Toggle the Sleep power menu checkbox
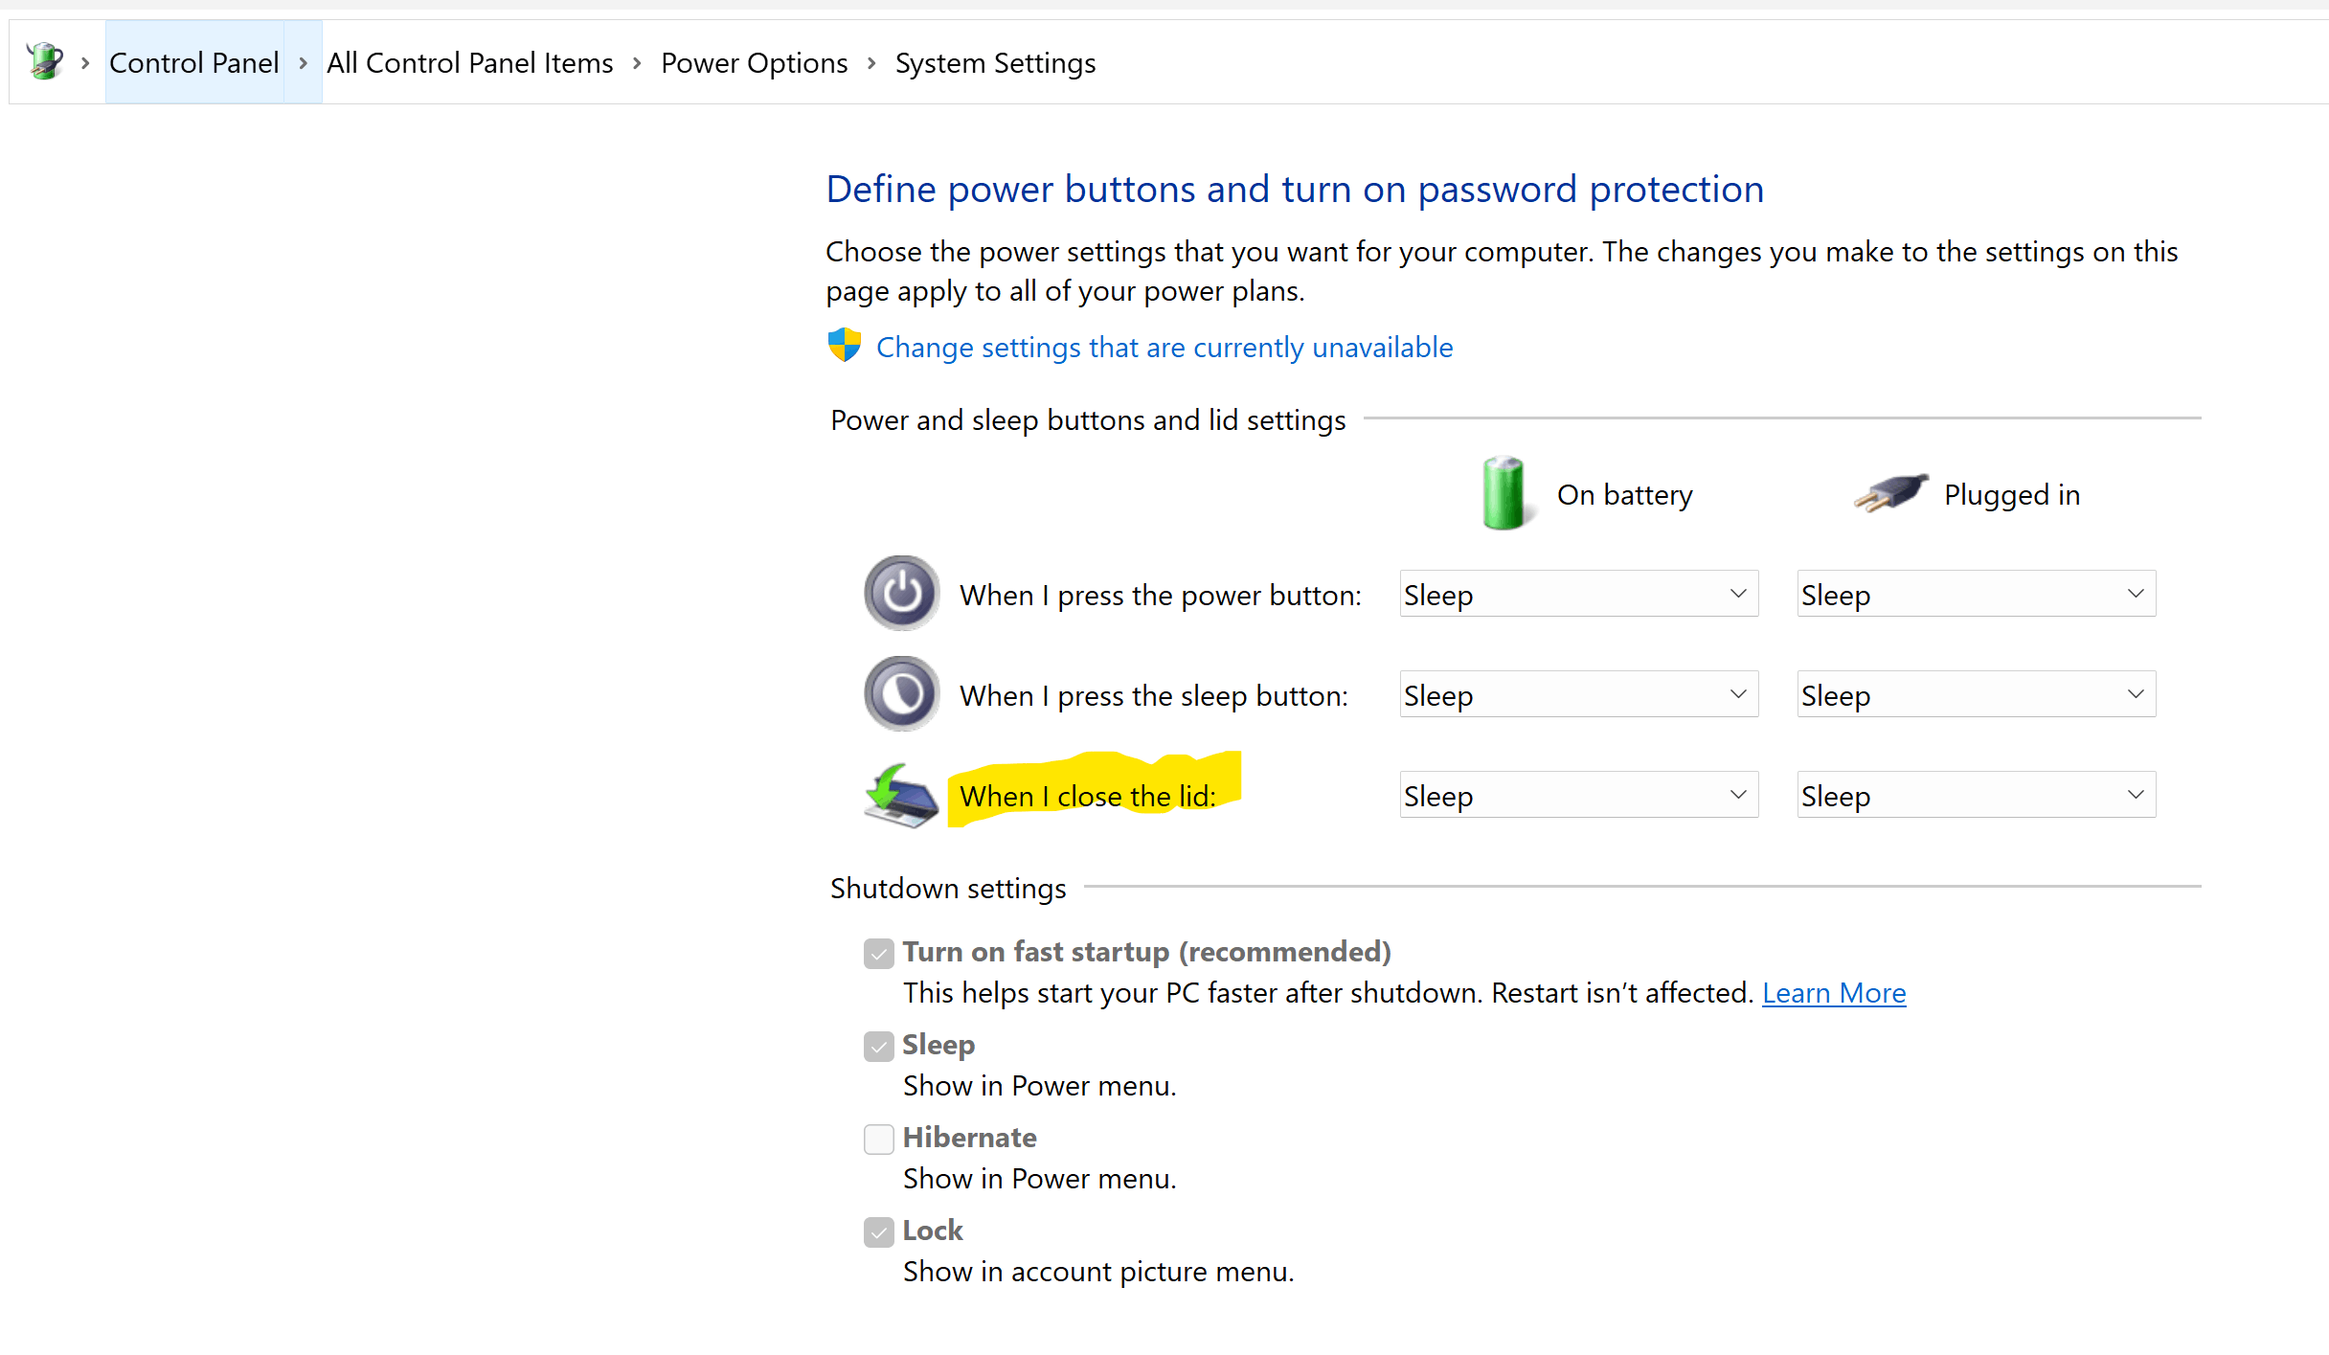 [x=878, y=1046]
